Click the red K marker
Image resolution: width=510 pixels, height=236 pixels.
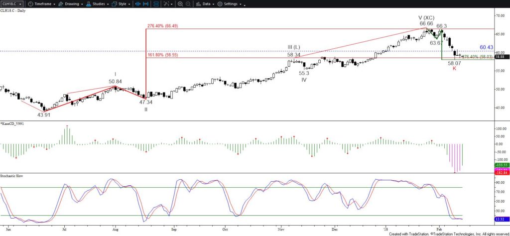(454, 68)
